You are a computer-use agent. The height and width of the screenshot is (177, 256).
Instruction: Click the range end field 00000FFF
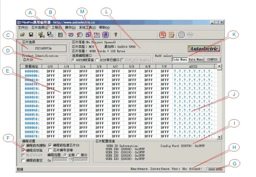point(81,160)
